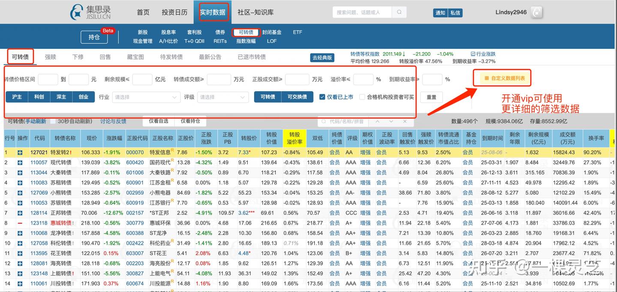The width and height of the screenshot is (617, 292).
Task: Toggle the 创业 market filter
Action: click(84, 97)
